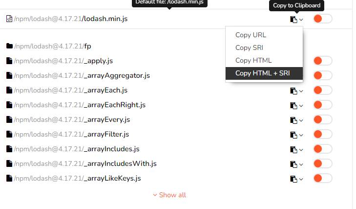Screen dimensions: 356x209
Task: Open the copy dropdown chevron for _arrayIncludesWith.js
Action: (x=301, y=164)
